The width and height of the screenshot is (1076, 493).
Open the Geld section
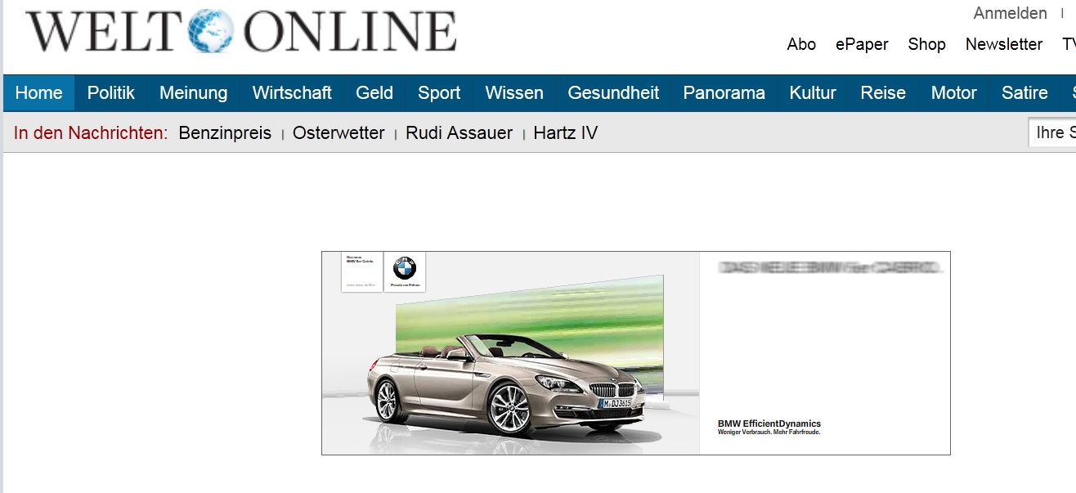pyautogui.click(x=374, y=93)
